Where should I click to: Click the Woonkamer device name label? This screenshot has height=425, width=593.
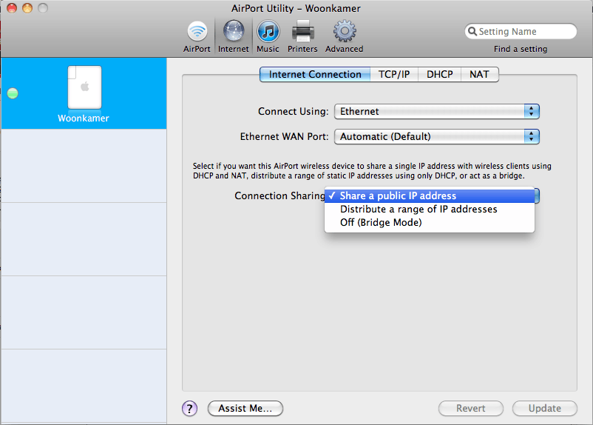point(84,118)
